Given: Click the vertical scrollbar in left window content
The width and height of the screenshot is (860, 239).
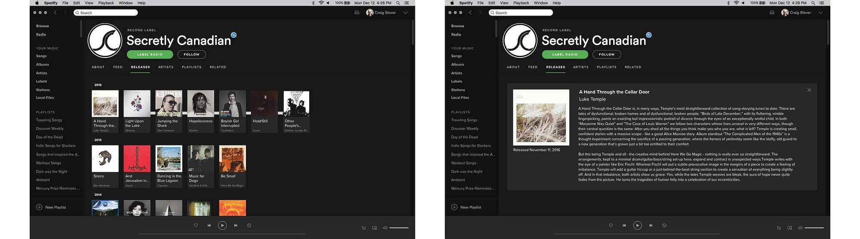Looking at the screenshot, I should [x=413, y=32].
